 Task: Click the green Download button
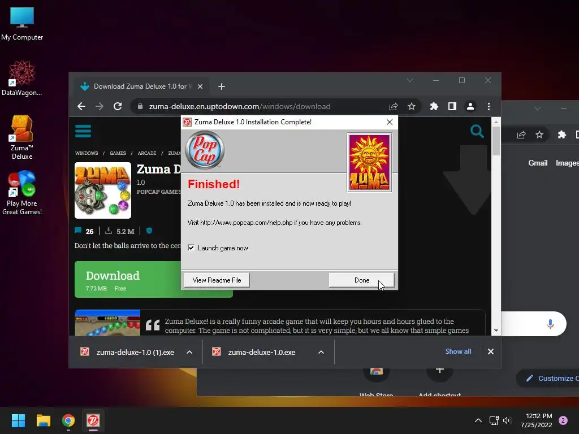pyautogui.click(x=128, y=279)
